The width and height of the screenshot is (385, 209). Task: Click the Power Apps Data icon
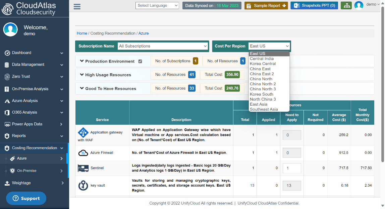pos(7,124)
